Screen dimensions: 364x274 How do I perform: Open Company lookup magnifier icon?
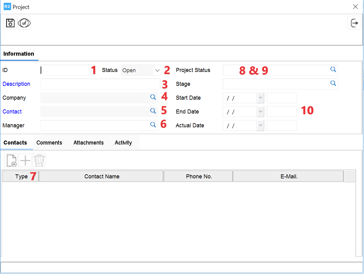(153, 97)
